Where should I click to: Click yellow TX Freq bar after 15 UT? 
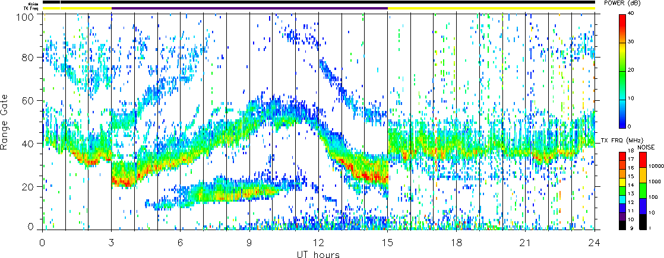pyautogui.click(x=491, y=8)
